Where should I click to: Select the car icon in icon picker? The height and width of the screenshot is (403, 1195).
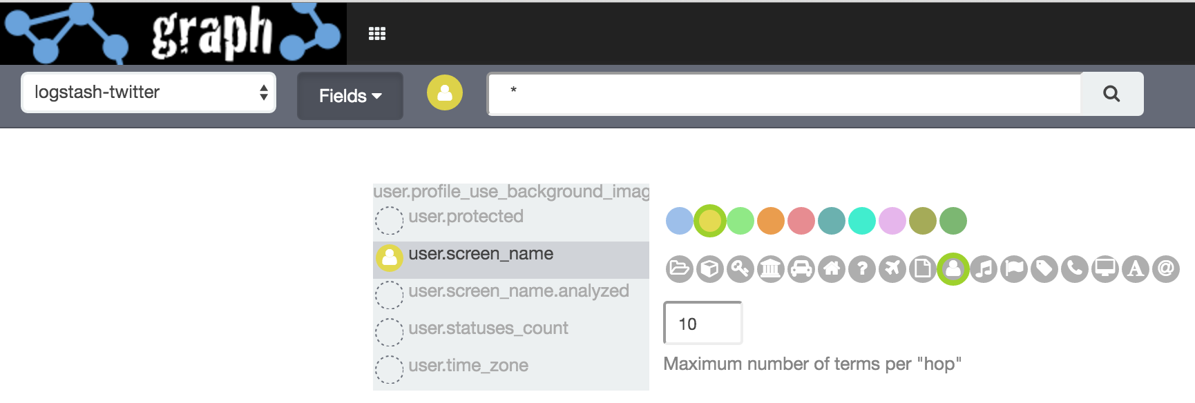click(x=801, y=268)
